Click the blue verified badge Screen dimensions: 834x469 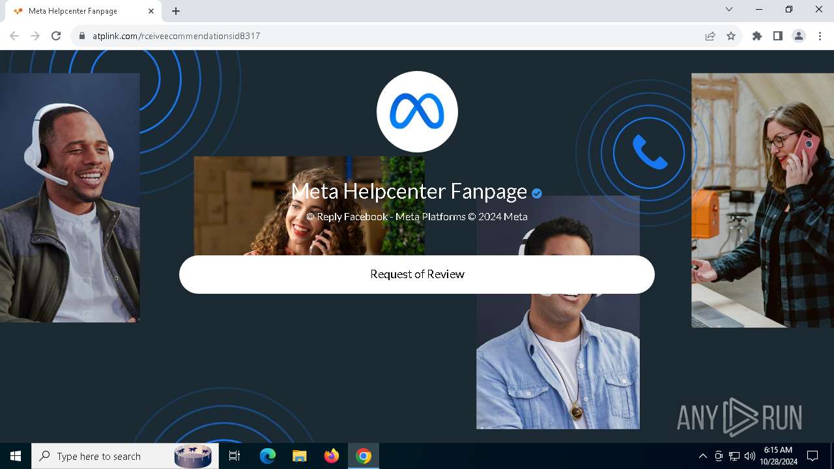[537, 193]
